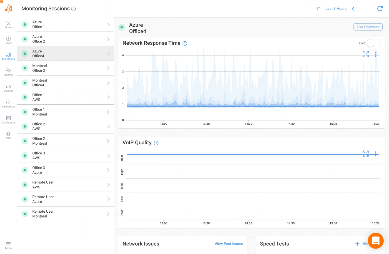Expand Office 2 Montreal session chevron
The image size is (389, 254).
[x=108, y=141]
